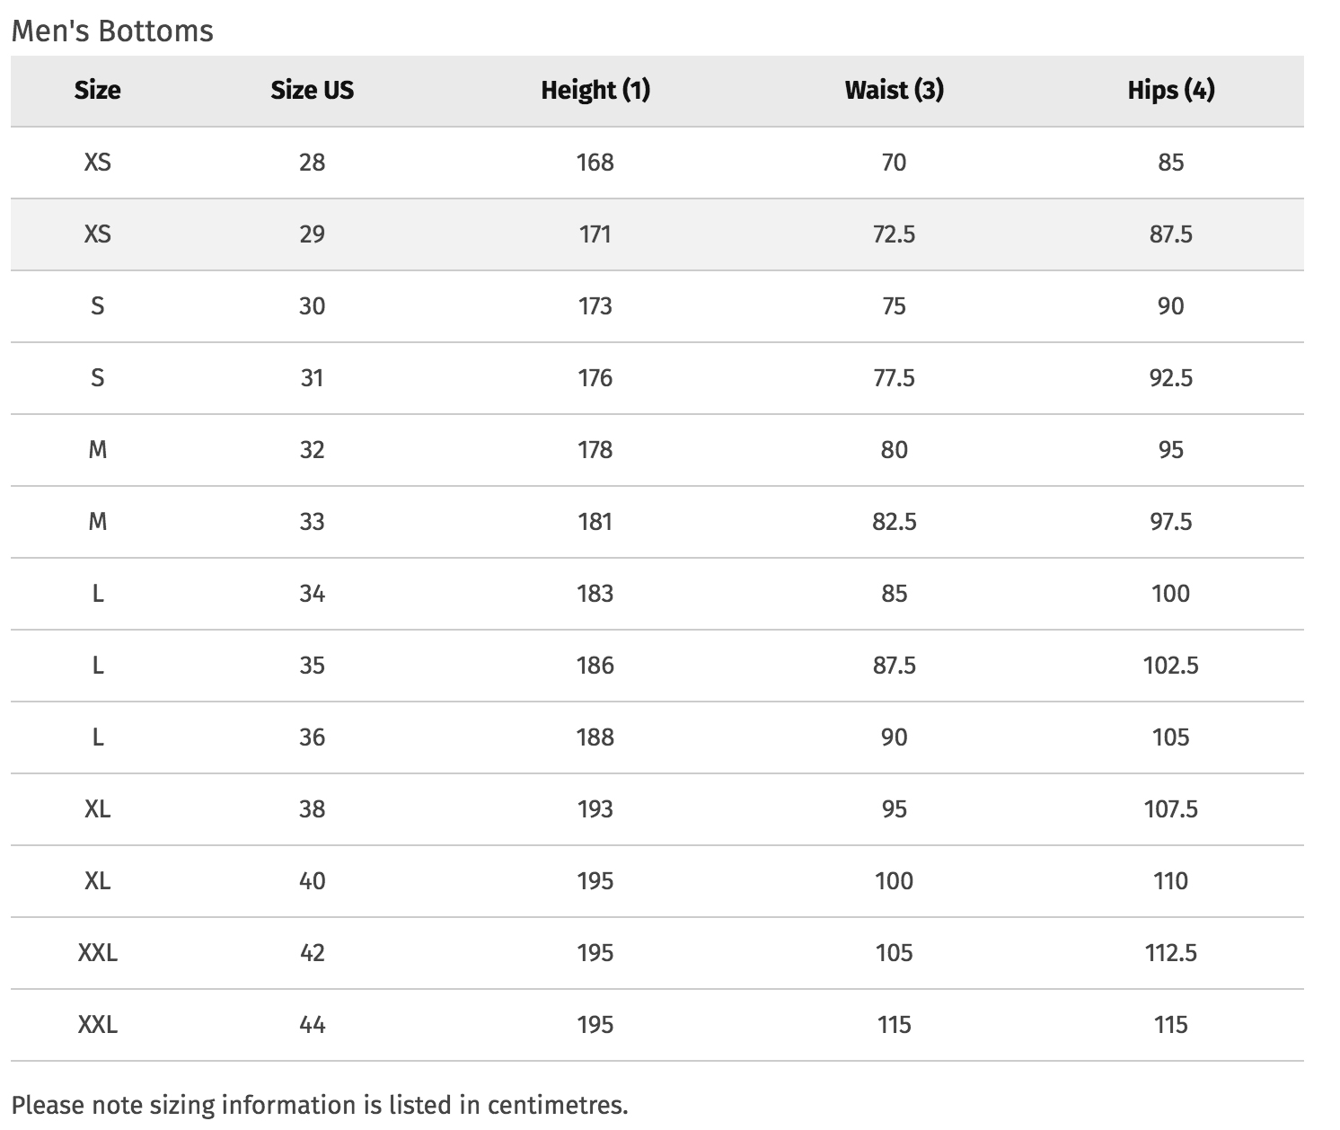This screenshot has height=1130, width=1340.
Task: Click the centimetres sizing note text
Action: [320, 1105]
